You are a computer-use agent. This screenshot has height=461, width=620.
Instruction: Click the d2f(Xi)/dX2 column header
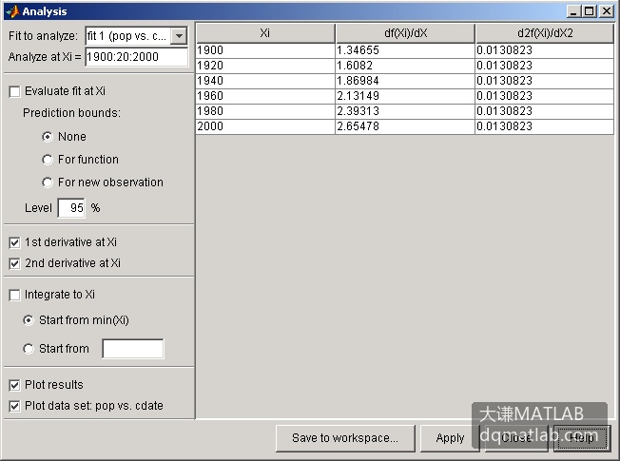click(545, 33)
